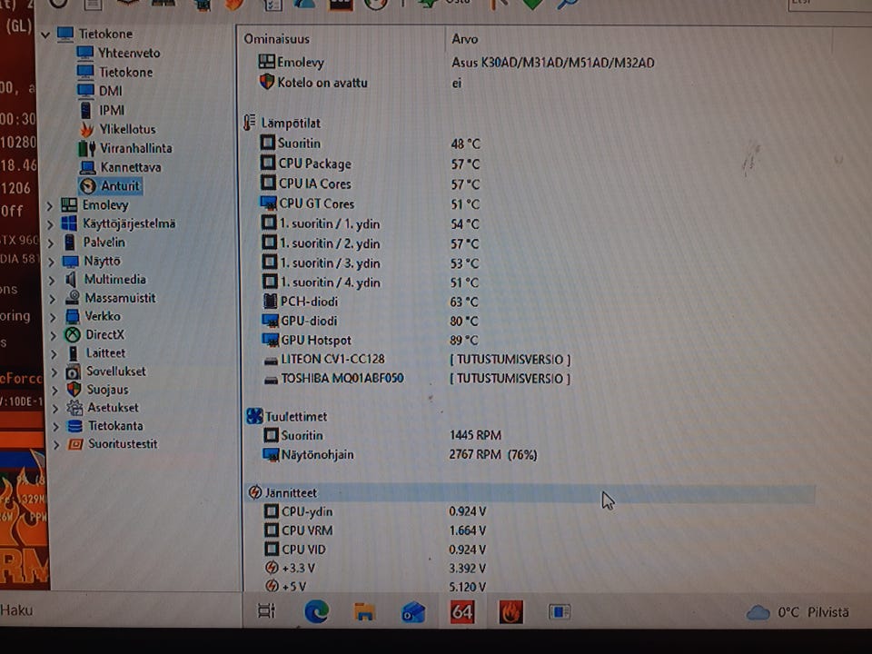Image resolution: width=872 pixels, height=654 pixels.
Task: Open the IPMI tree item
Action: point(111,110)
